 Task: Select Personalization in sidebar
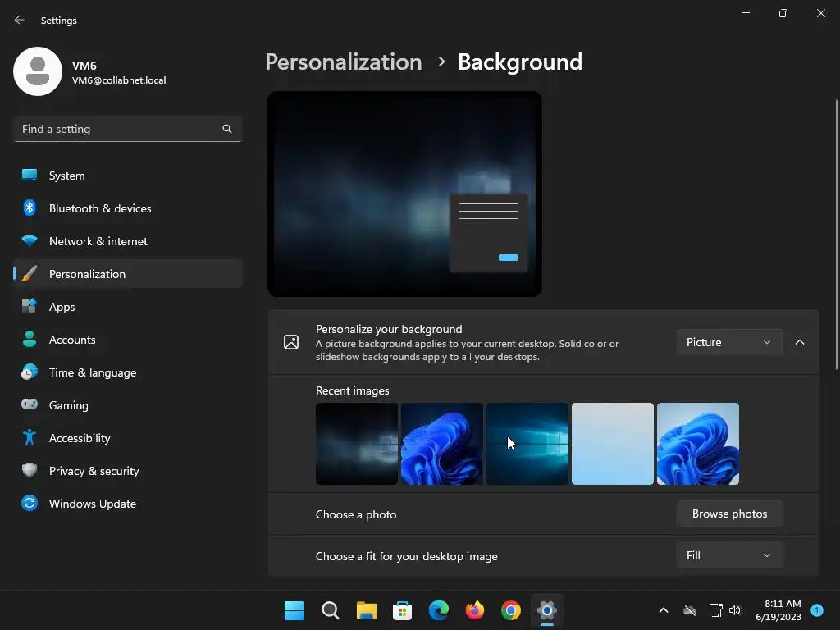[x=127, y=274]
